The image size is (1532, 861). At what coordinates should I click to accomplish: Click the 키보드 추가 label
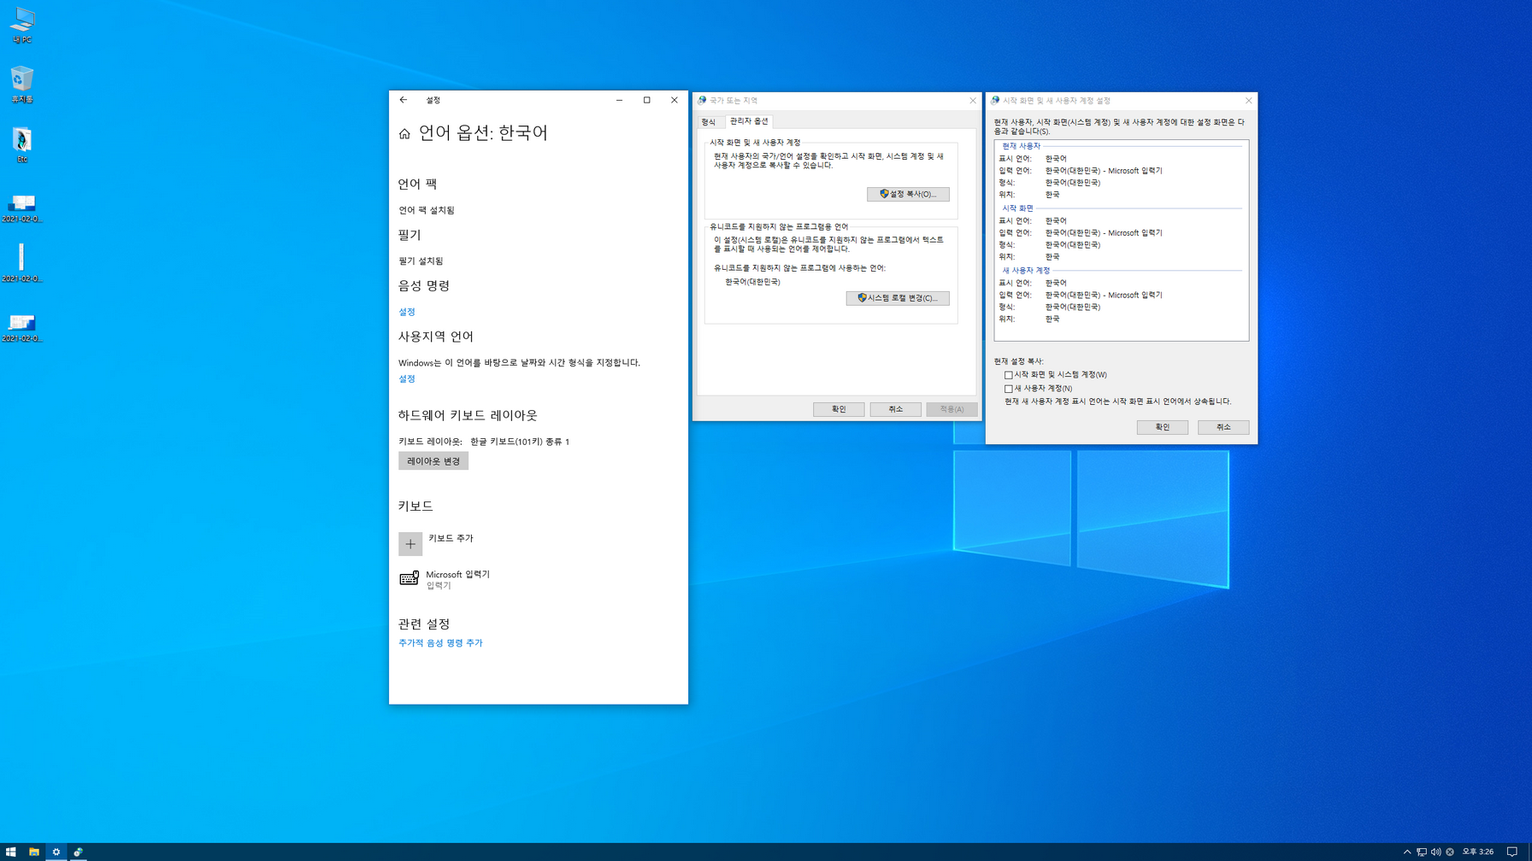pos(451,538)
